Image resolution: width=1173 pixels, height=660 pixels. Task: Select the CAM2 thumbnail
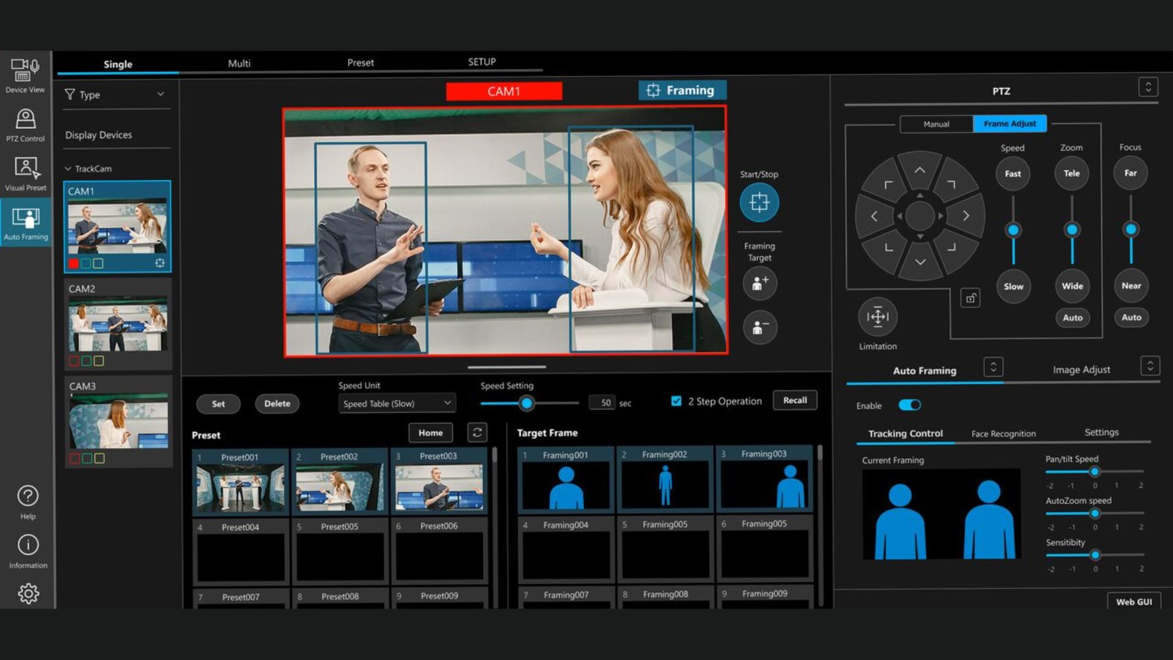[x=118, y=324]
